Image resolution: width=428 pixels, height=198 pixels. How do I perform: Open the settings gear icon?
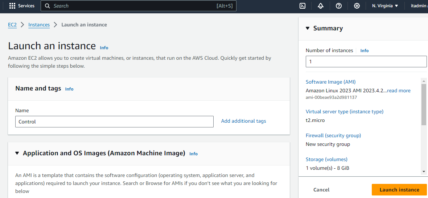357,6
